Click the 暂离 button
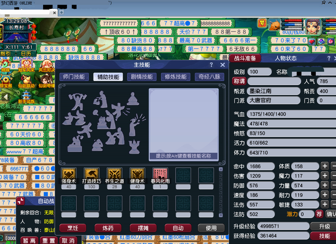The image size is (336, 244). (x=29, y=241)
